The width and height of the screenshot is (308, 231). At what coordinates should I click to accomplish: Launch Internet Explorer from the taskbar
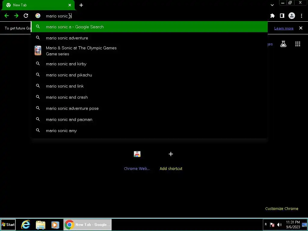coord(26,224)
